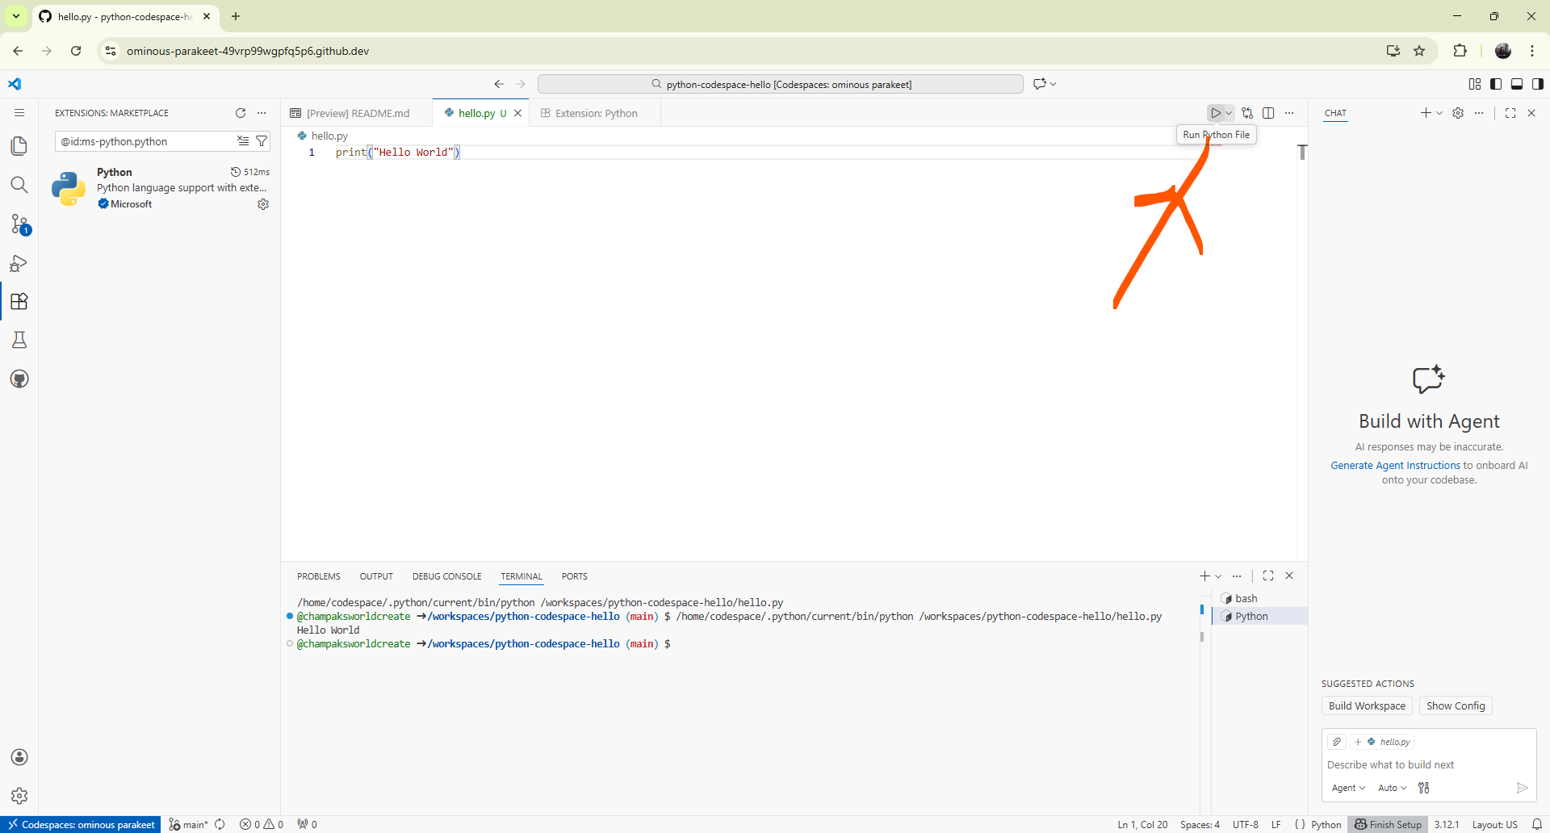The image size is (1550, 833).
Task: Open the extensions filter funnel
Action: 262,140
